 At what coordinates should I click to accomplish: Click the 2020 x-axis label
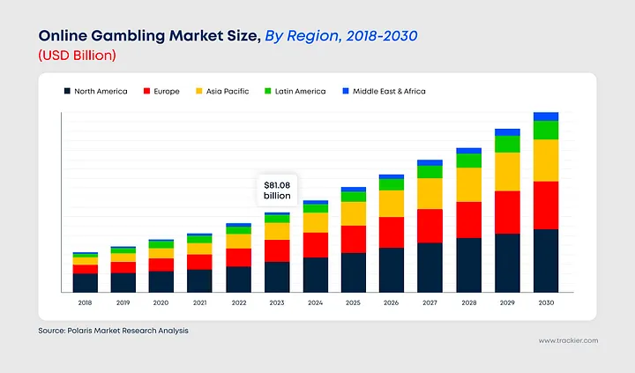tap(161, 302)
